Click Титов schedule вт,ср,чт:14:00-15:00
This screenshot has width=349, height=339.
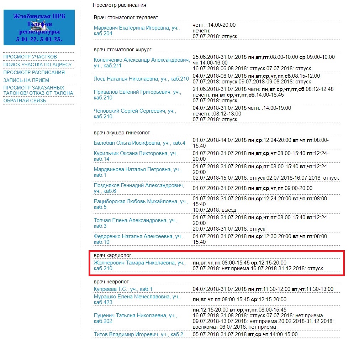(x=273, y=334)
